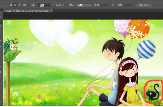Click the 样式 label in options bar
The width and height of the screenshot is (163, 107).
coord(72,5)
